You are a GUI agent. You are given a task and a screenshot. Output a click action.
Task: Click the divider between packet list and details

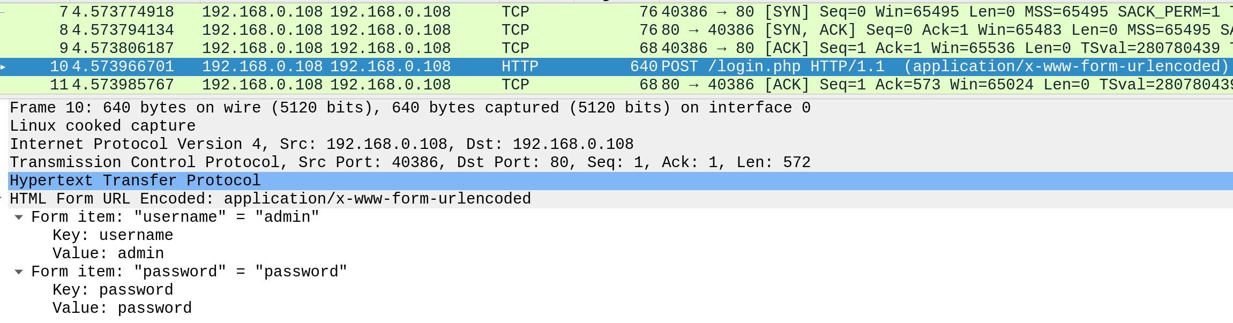(x=616, y=96)
